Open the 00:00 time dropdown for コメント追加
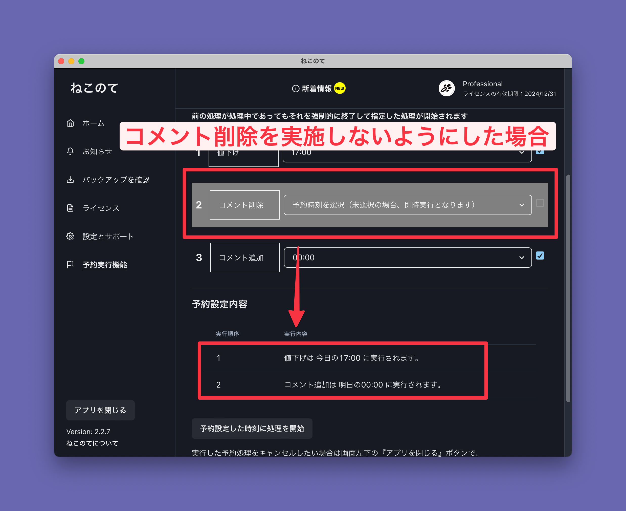This screenshot has height=511, width=626. (407, 258)
